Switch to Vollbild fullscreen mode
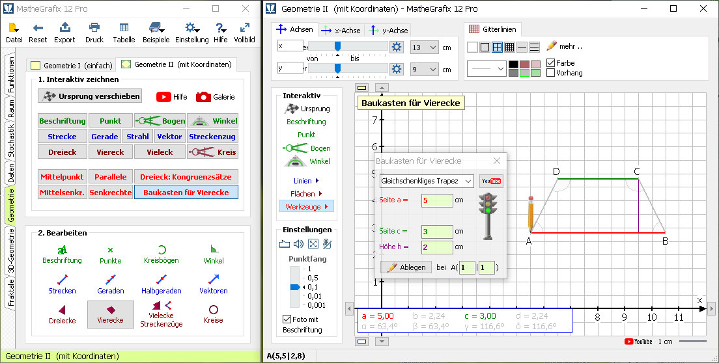 (x=244, y=28)
